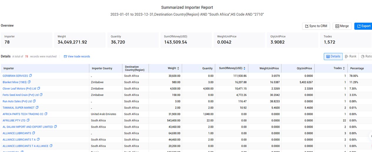Image resolution: width=372 pixels, height=152 pixels.
Task: Sort by the Weight column arrows
Action: tap(178, 68)
